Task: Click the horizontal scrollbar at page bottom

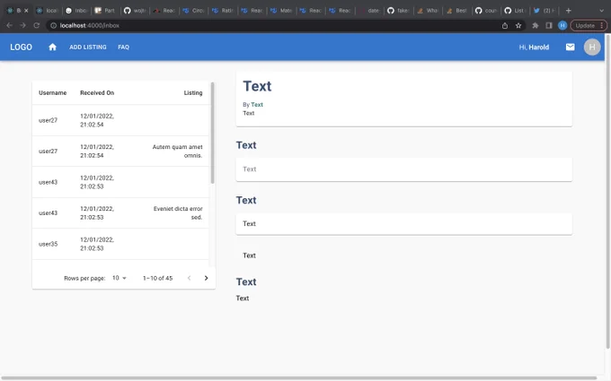Action: coord(298,378)
